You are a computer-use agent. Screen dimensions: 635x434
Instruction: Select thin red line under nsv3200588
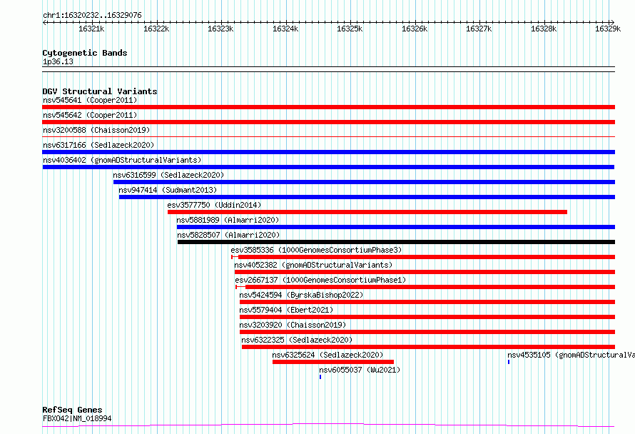[328, 137]
